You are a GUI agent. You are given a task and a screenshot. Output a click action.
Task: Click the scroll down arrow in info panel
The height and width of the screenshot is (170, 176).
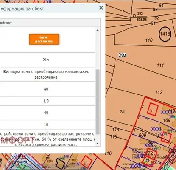98,143
